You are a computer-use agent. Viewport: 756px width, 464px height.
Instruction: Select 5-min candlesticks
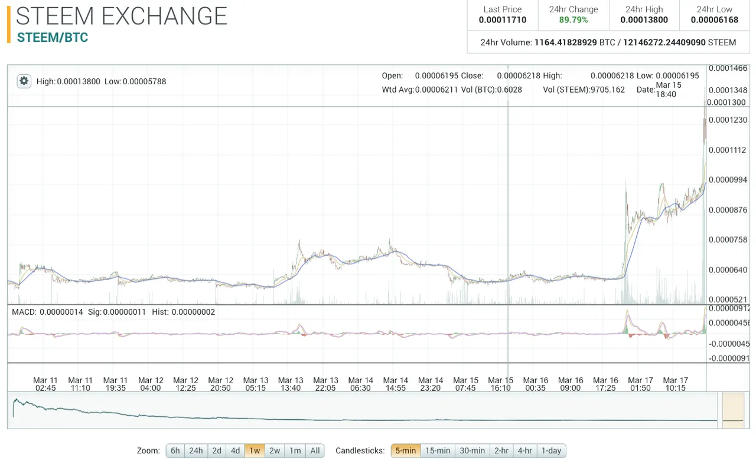(x=406, y=451)
